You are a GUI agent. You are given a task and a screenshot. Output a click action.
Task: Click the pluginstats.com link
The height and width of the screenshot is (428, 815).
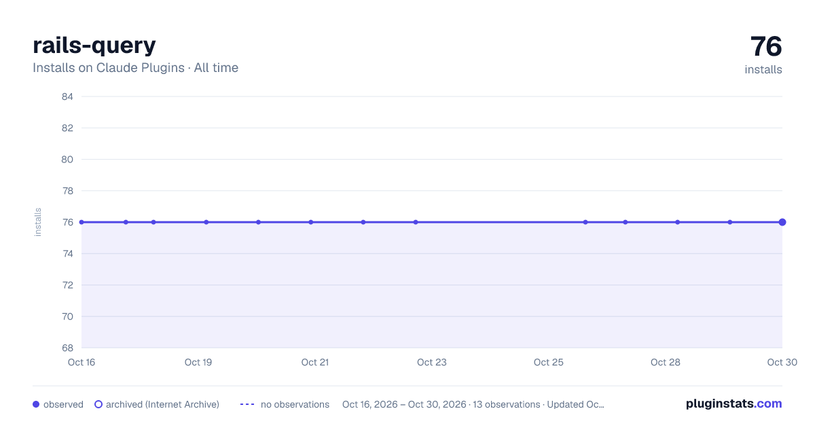pyautogui.click(x=733, y=404)
